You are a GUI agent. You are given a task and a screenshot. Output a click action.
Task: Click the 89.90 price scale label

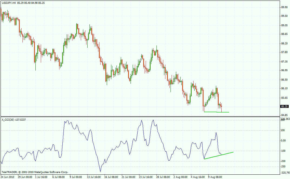284,8
